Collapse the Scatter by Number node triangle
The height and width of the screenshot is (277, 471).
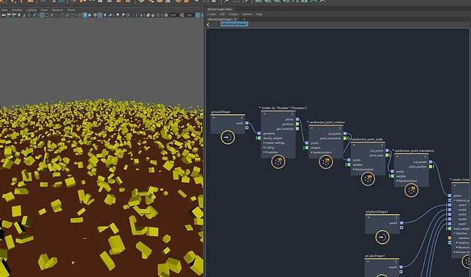[x=265, y=114]
